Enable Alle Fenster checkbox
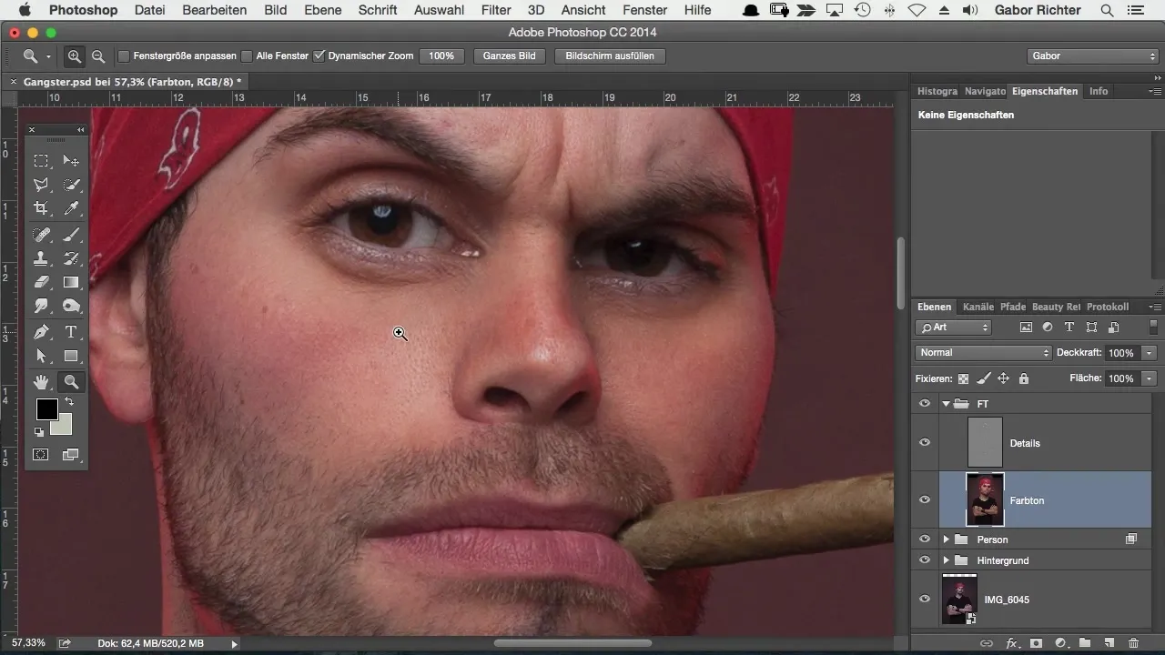 (247, 56)
